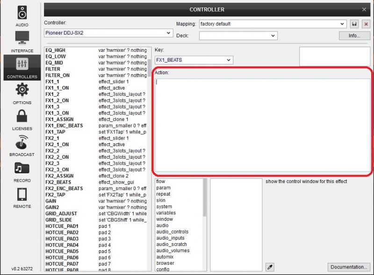Open the Interface settings section
374x275 pixels.
click(x=22, y=42)
